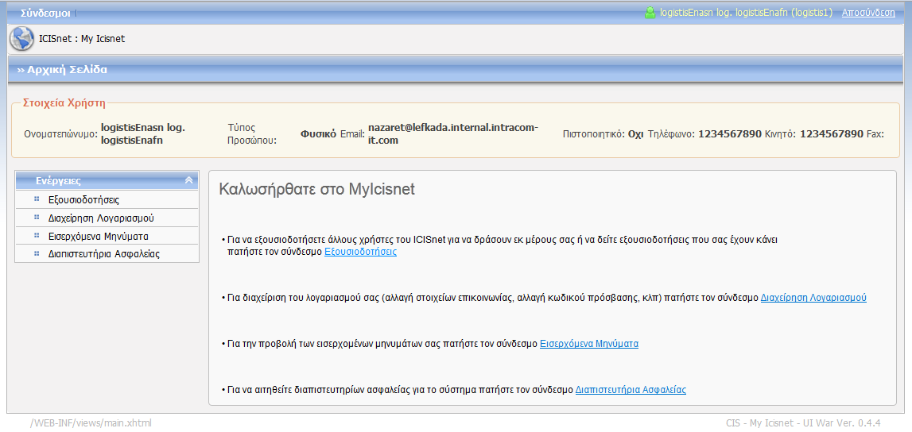Log out via the Αποσύνδεση link
Viewport: 912px width, 432px height.
[868, 12]
